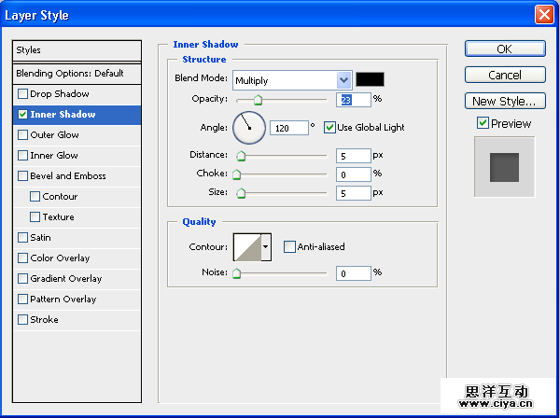Enable the Anti-aliased checkbox
The height and width of the screenshot is (418, 560).
coord(289,247)
